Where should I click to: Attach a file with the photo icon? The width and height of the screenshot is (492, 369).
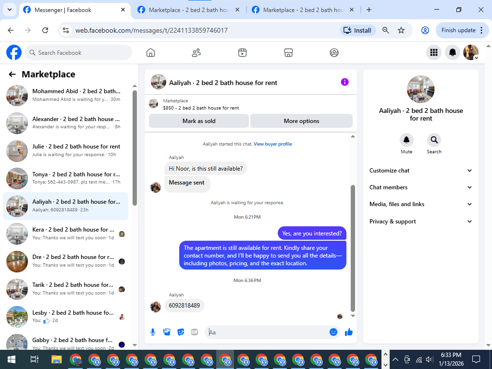pyautogui.click(x=167, y=332)
